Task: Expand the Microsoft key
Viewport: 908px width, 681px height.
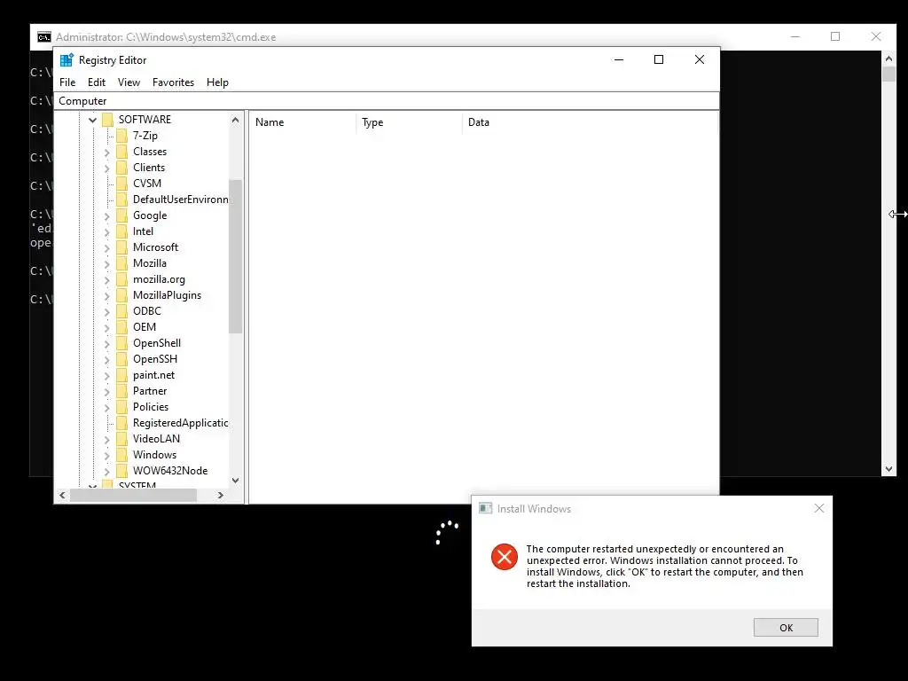Action: (x=106, y=248)
